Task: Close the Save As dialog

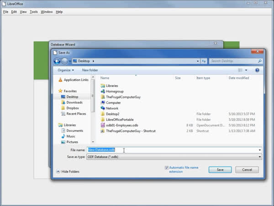Action: pos(257,51)
